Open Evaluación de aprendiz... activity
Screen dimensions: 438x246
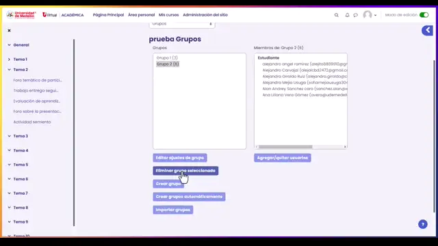pos(36,101)
